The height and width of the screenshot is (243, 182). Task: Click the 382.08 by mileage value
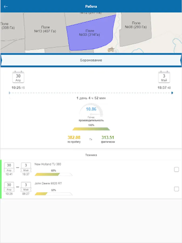coord(74,137)
